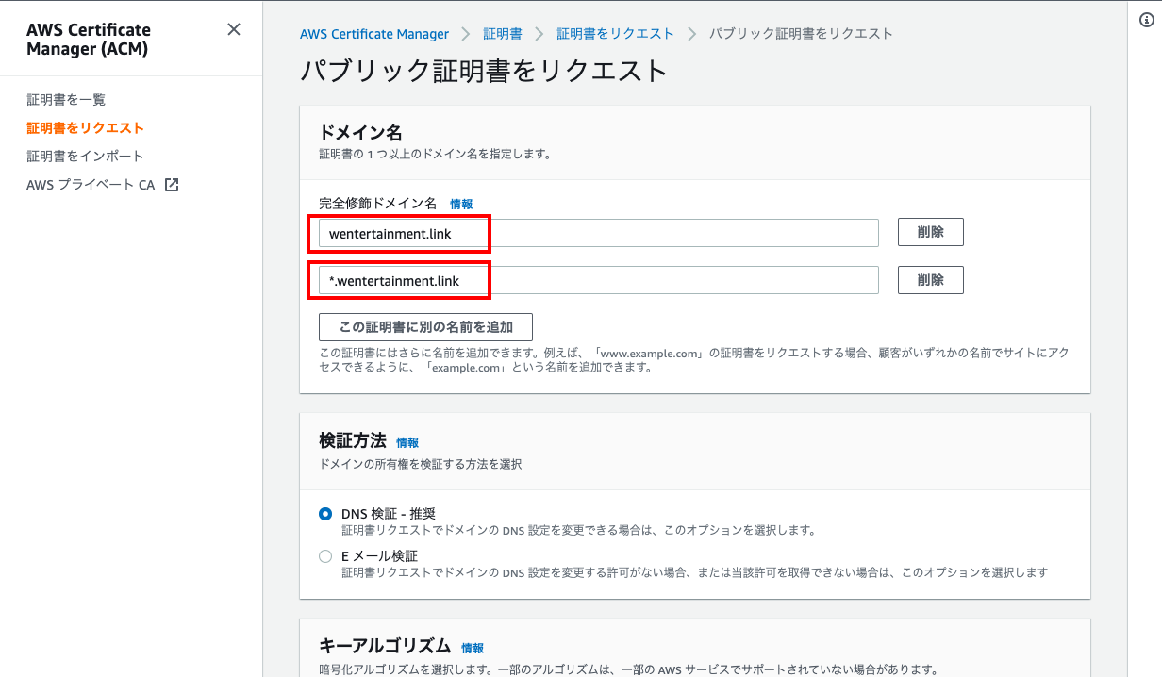Select the DNS 検証 radio button
1162x677 pixels.
325,514
